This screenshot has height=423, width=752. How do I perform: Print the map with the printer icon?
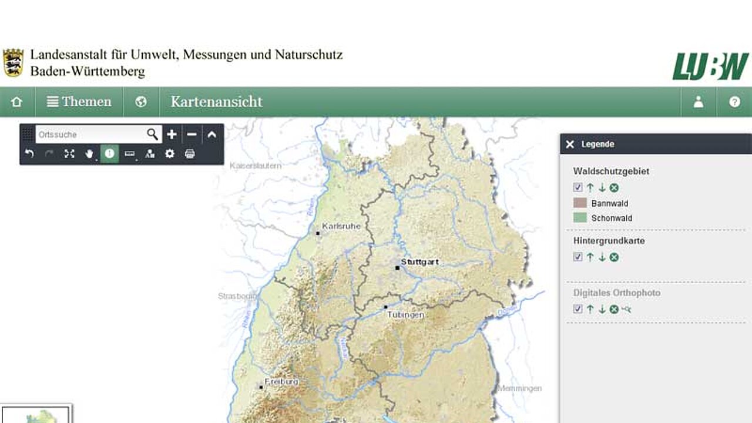(190, 154)
